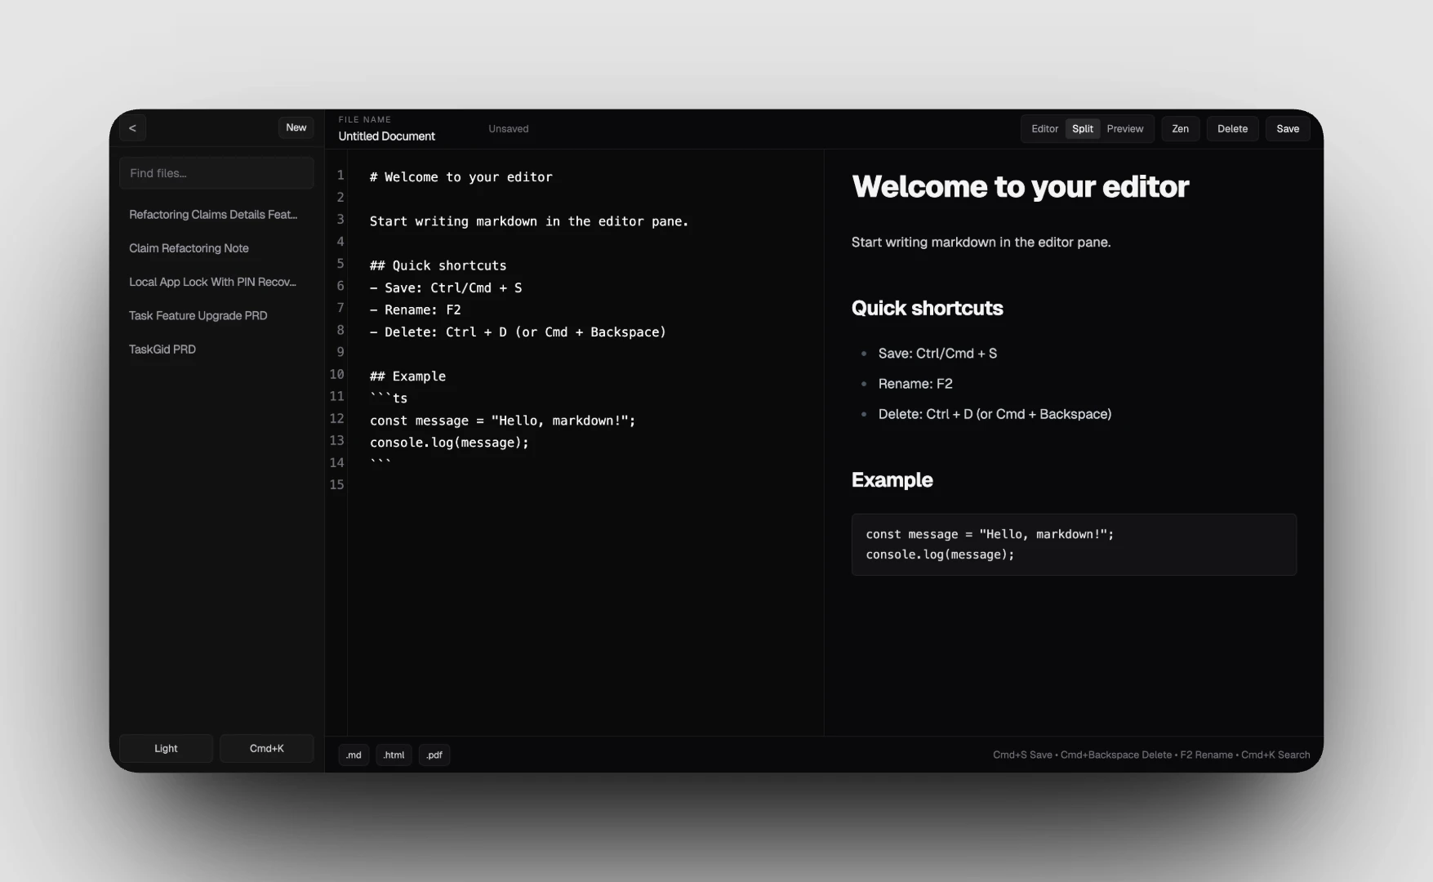Click 'Delete: Ctrl + D' bullet in preview

995,414
